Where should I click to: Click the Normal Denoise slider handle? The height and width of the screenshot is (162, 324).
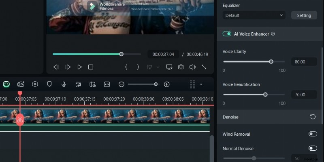coord(254,158)
